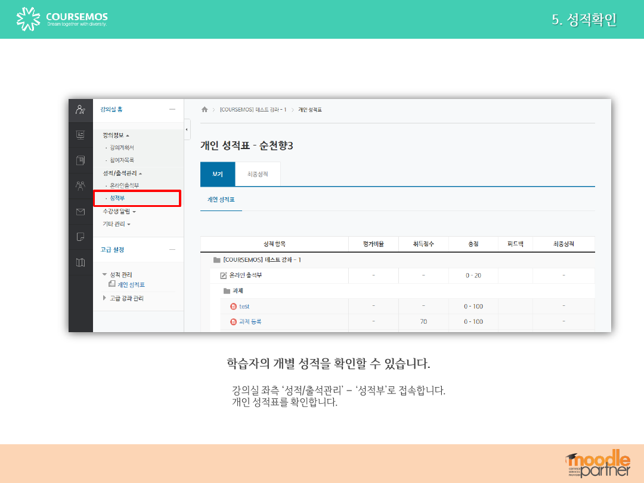Collapse the 고급 설정 panel with minus
Screen dimensions: 644x483
point(172,249)
